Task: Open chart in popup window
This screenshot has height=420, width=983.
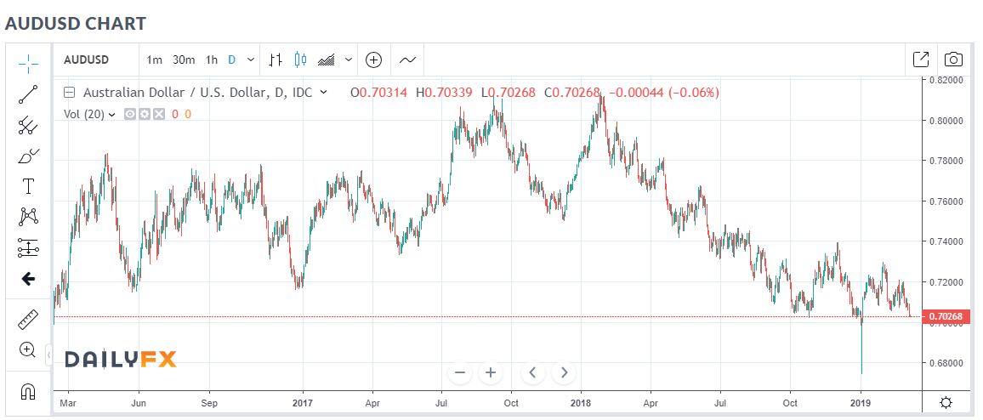Action: coord(921,60)
